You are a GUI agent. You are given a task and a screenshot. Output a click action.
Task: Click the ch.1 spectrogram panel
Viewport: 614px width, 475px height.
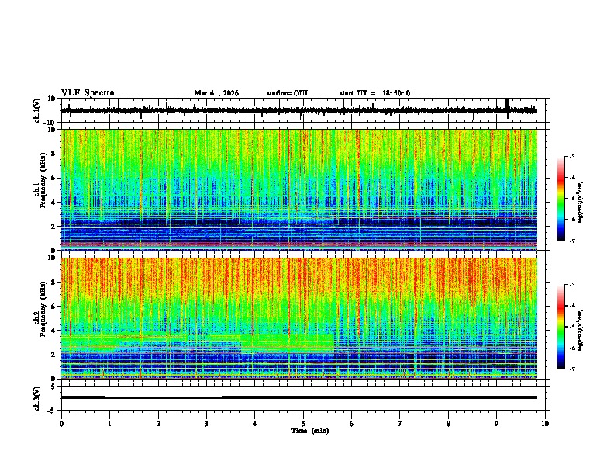pos(299,189)
